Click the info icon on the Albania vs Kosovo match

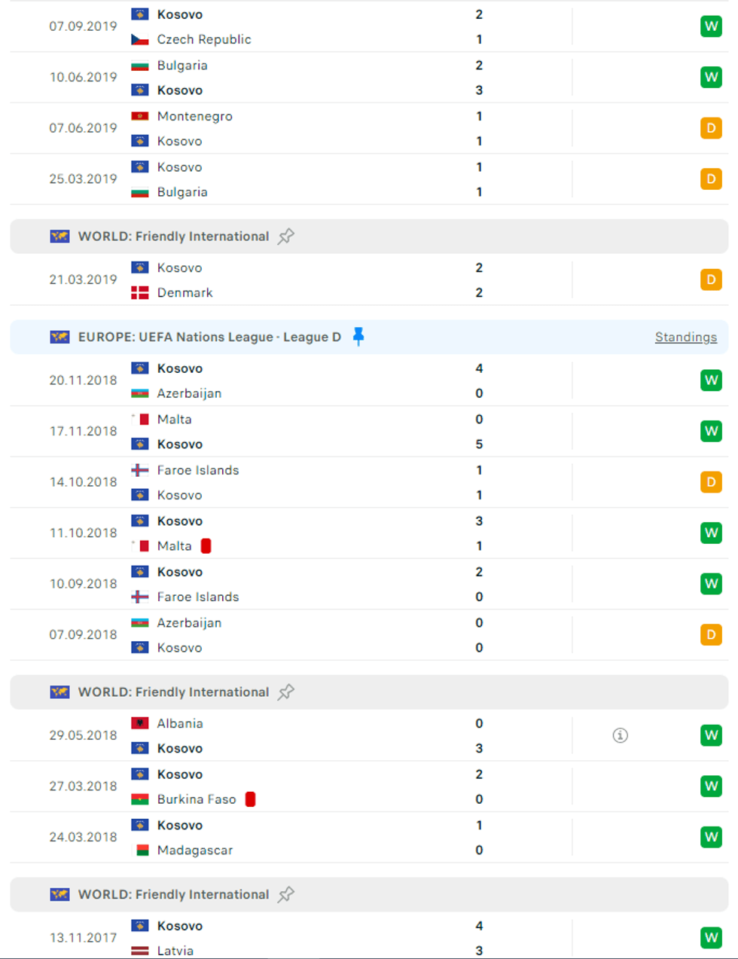tap(620, 735)
